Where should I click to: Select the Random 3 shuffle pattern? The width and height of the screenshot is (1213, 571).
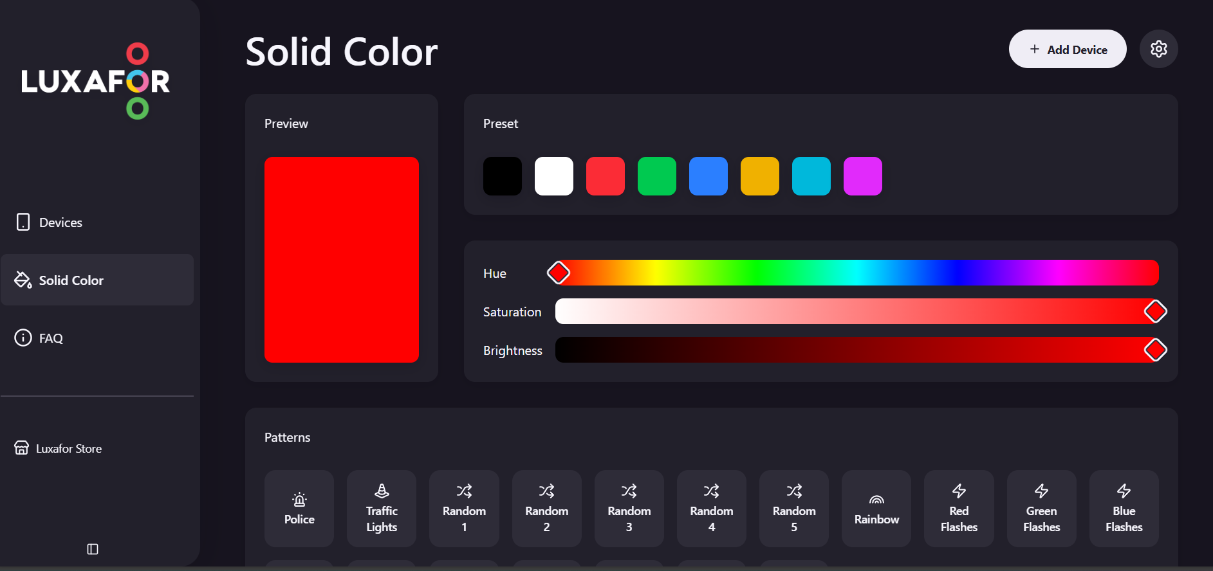pos(629,509)
